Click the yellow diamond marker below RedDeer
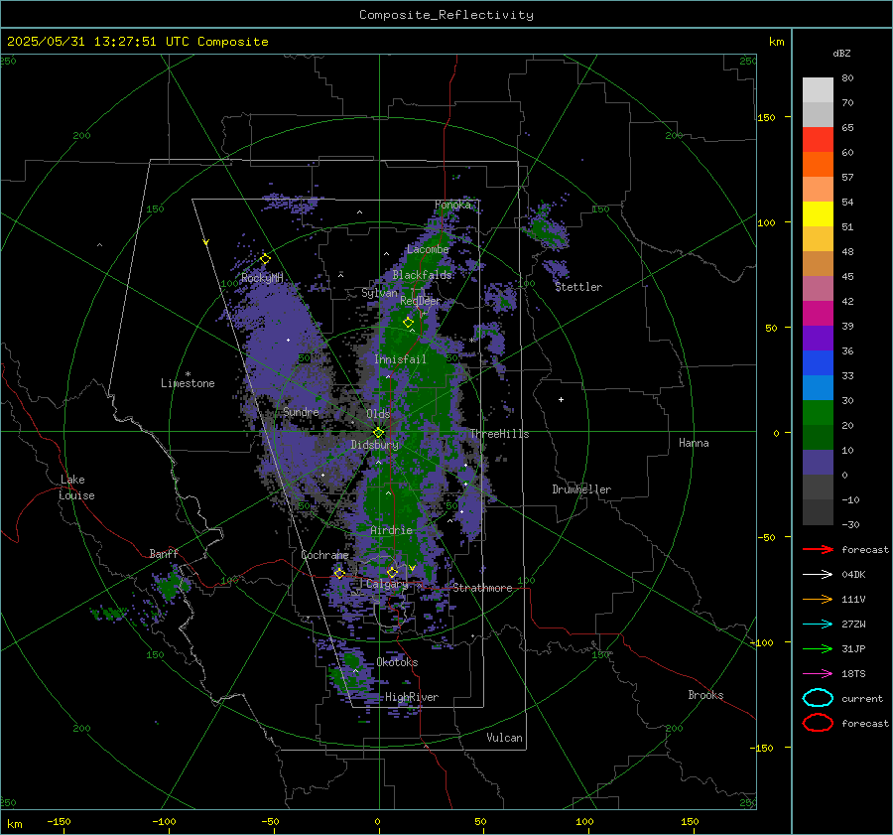The height and width of the screenshot is (835, 893). [408, 322]
